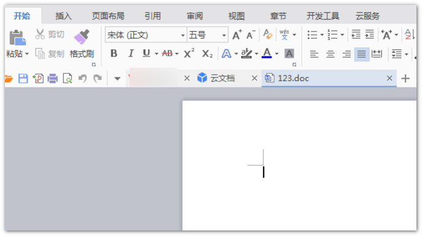Toggle underline formatting
This screenshot has height=236, width=422.
click(x=146, y=53)
